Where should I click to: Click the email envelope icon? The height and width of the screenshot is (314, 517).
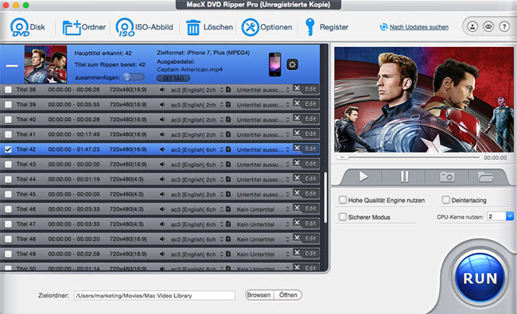coord(488,27)
